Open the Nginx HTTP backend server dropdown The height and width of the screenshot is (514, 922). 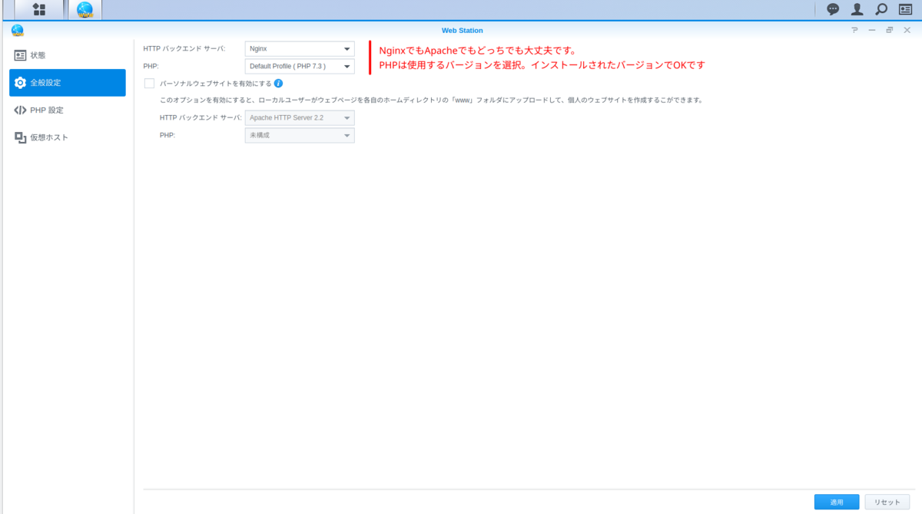(300, 48)
